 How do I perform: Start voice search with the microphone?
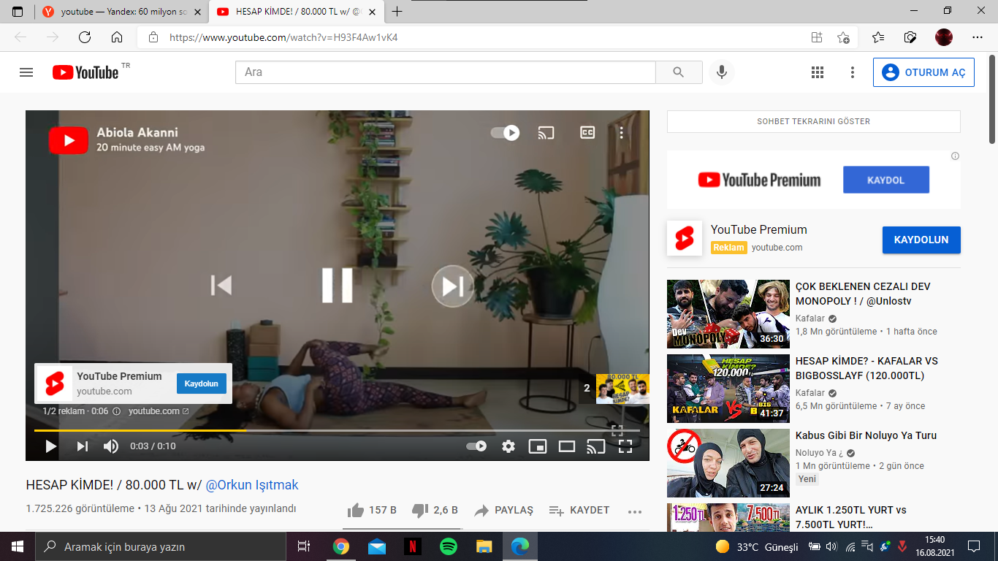pos(722,72)
